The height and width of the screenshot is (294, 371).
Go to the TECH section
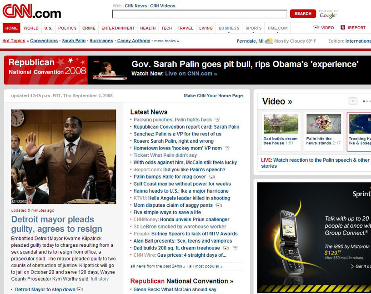(x=166, y=28)
